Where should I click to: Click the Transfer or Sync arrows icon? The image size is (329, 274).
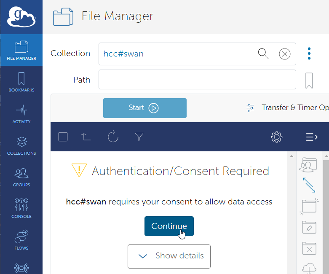(309, 185)
